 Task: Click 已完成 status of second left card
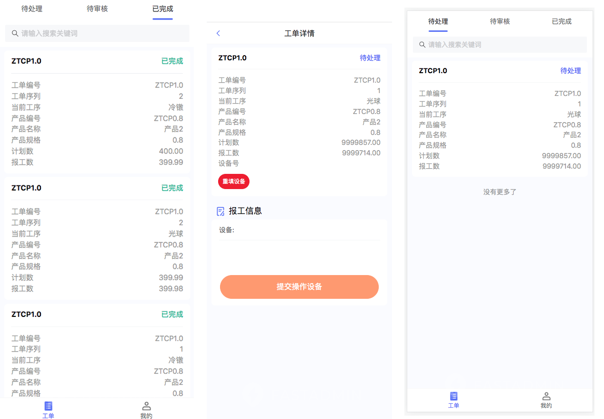pos(172,188)
